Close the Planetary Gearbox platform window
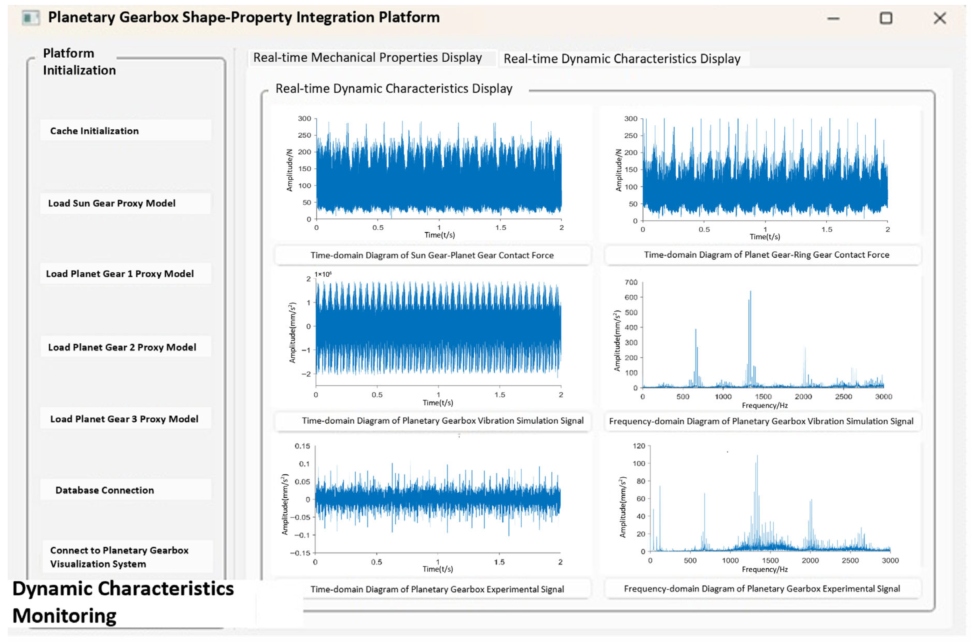The width and height of the screenshot is (974, 642). click(x=939, y=18)
